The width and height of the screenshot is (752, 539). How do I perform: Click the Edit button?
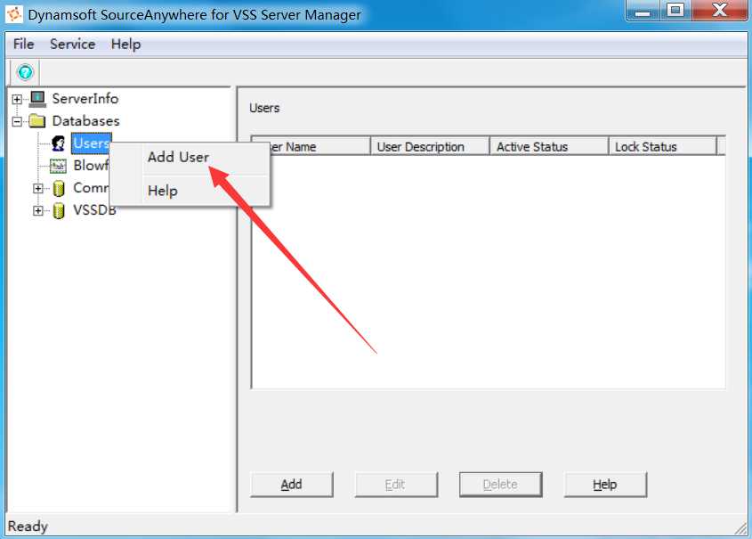(x=396, y=485)
